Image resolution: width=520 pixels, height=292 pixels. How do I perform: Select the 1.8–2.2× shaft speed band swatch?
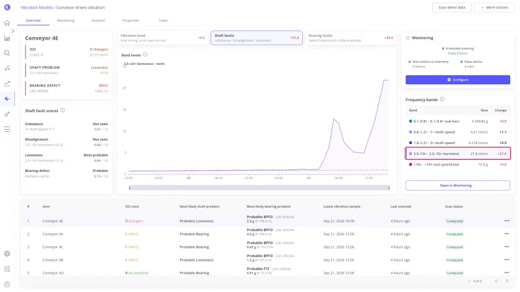pos(410,143)
